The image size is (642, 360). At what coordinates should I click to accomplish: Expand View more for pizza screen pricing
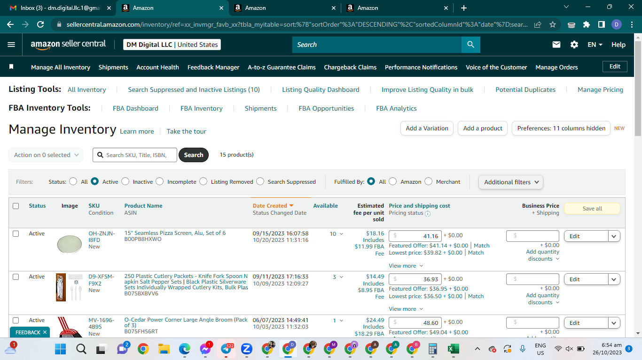(x=406, y=266)
